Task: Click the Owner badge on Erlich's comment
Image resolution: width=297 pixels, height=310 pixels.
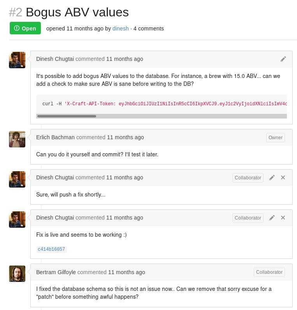Action: pyautogui.click(x=275, y=138)
